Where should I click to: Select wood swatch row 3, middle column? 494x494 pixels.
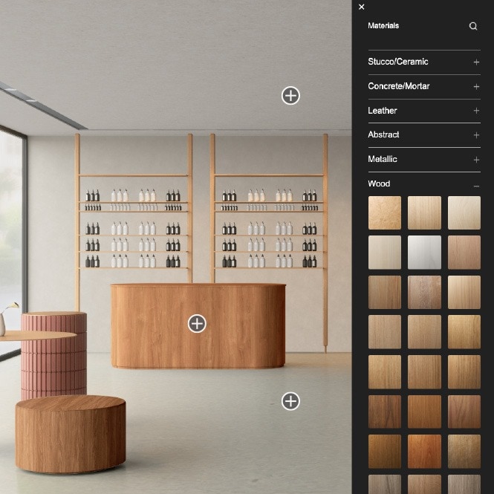pos(424,292)
